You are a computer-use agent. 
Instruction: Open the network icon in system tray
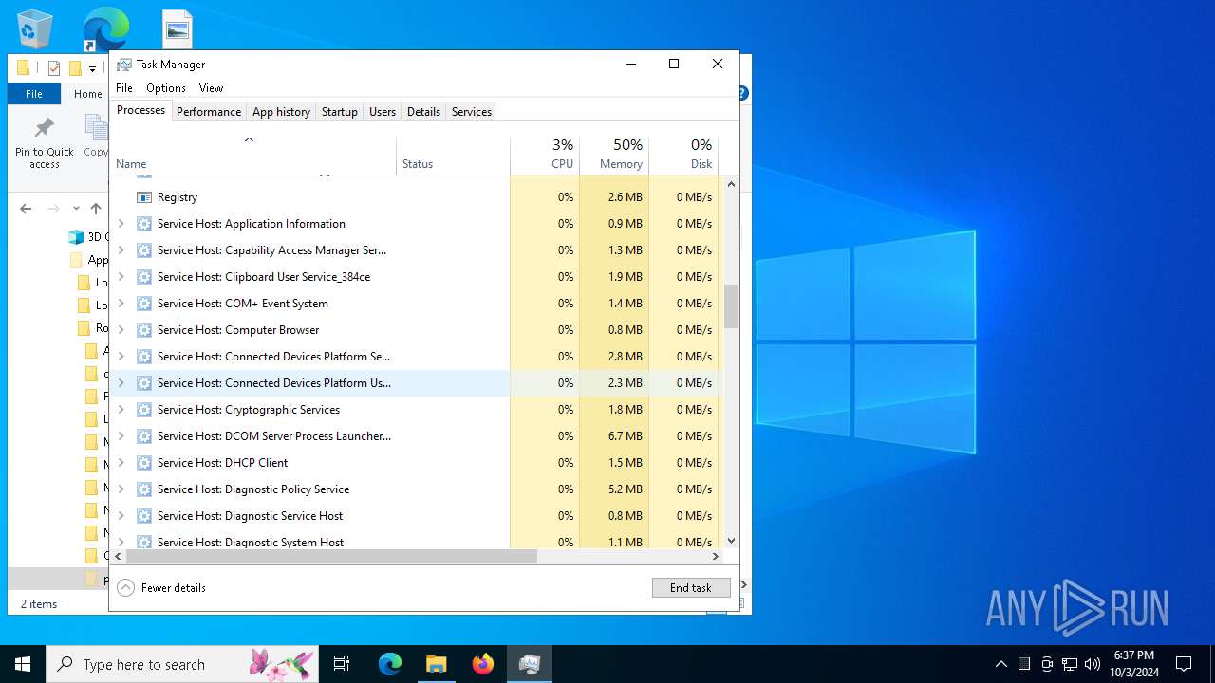(x=1070, y=664)
